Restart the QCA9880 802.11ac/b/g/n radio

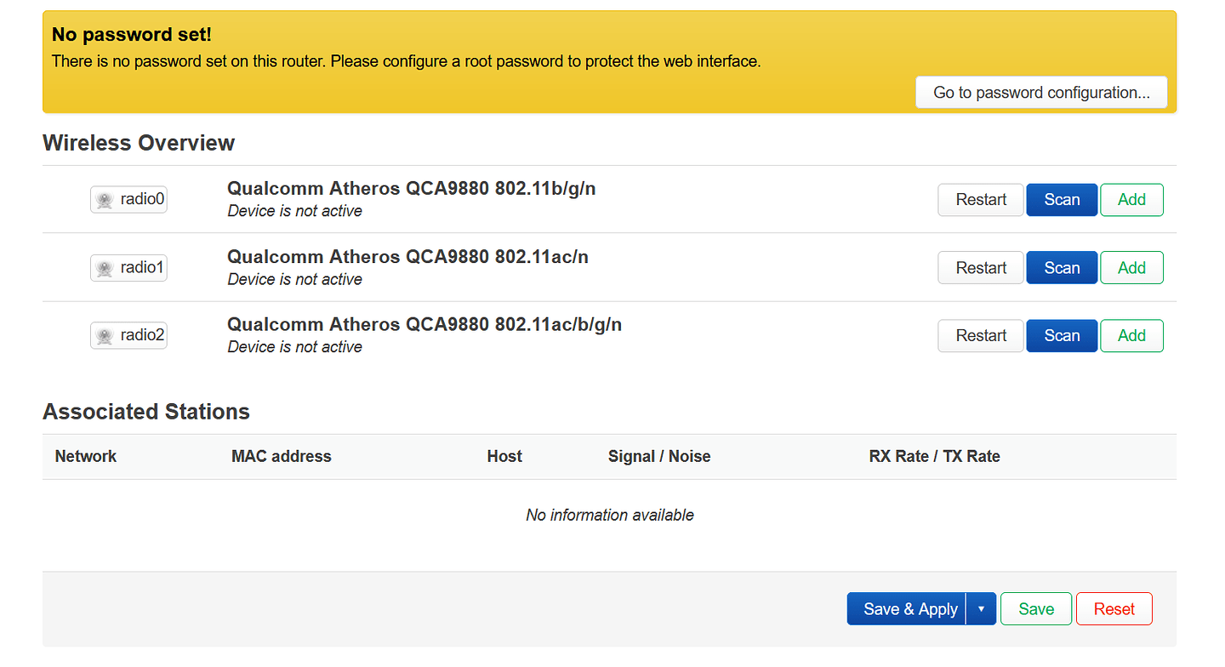coord(980,335)
